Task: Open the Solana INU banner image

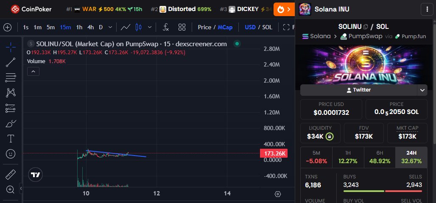Action: tap(365, 64)
